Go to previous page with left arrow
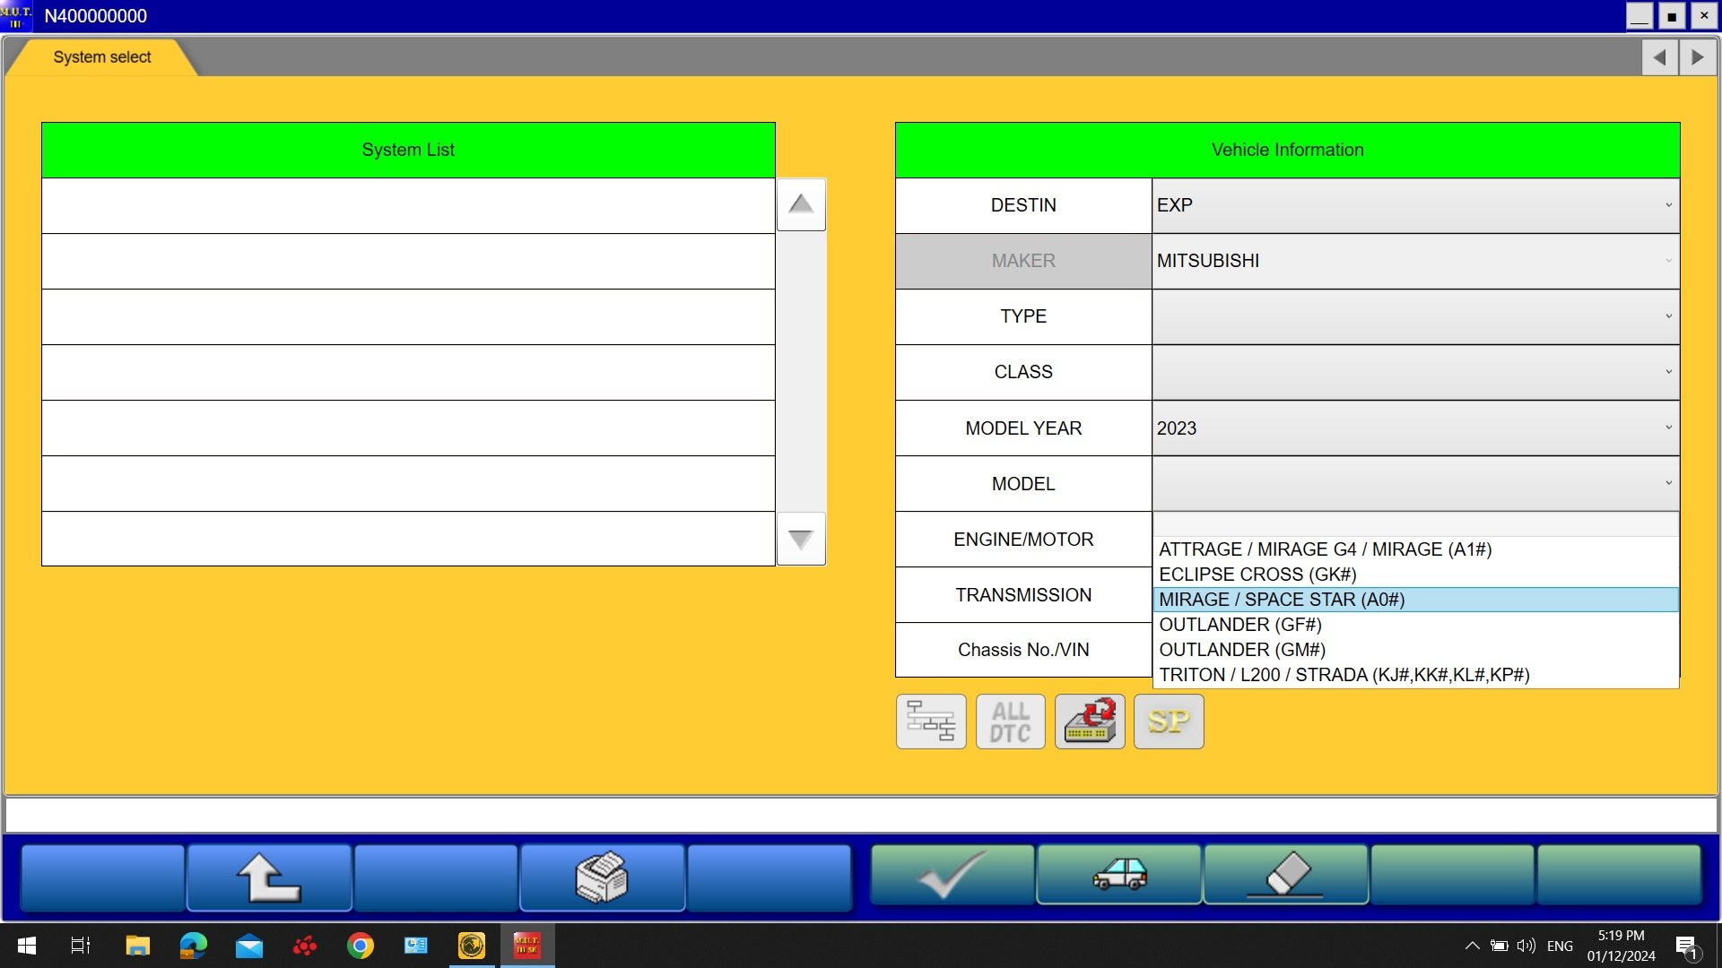This screenshot has width=1722, height=968. click(1660, 57)
